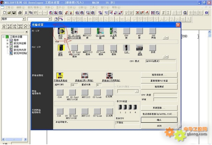Screen dimensions: 212x145
Task: Click the 关闭 button in dialog
Action: pyautogui.click(x=159, y=126)
